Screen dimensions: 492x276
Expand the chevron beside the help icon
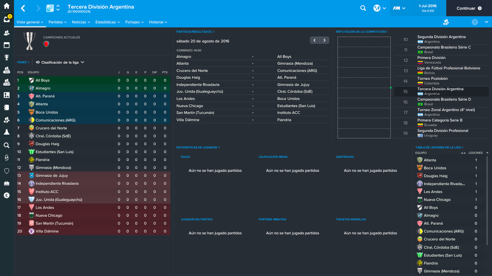(486, 22)
